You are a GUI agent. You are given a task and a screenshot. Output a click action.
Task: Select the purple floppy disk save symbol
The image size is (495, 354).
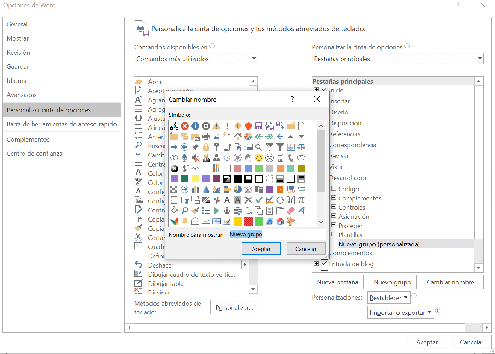pos(259,126)
